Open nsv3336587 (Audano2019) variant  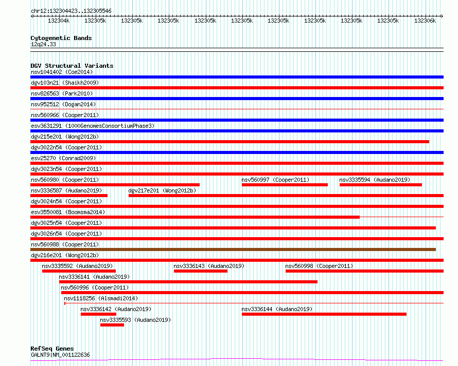coord(66,190)
